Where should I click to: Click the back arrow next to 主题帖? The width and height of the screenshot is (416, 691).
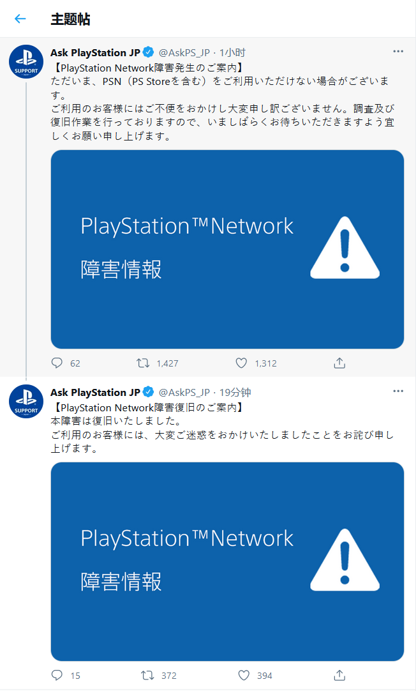[20, 19]
